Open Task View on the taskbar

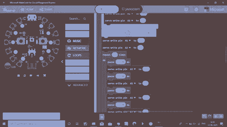[x=77, y=124]
